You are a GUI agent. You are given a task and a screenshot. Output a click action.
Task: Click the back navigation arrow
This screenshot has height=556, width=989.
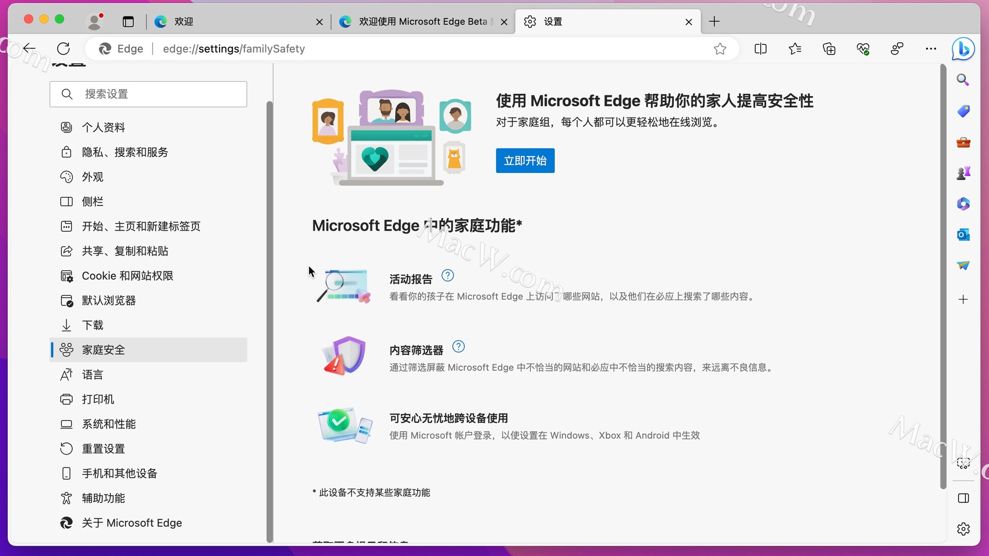point(29,49)
